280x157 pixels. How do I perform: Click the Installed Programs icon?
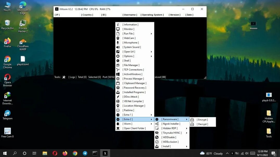click(118, 92)
